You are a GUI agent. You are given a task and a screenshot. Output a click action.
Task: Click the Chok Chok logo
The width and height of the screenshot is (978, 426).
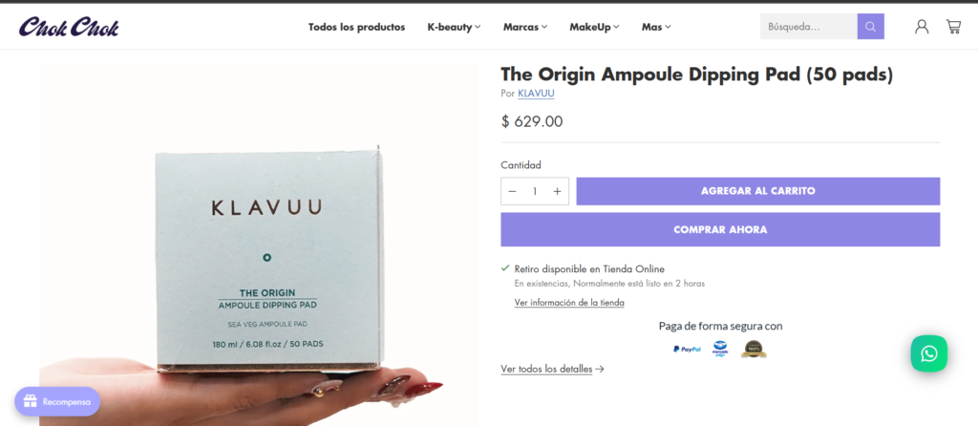tap(69, 27)
